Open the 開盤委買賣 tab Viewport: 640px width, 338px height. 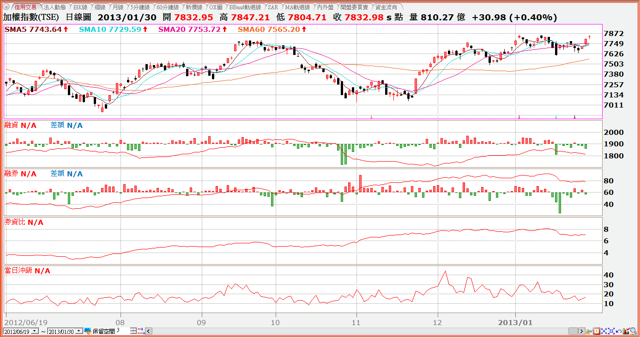[x=354, y=7]
